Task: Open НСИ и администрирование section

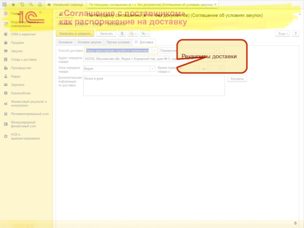Action: 25,136
